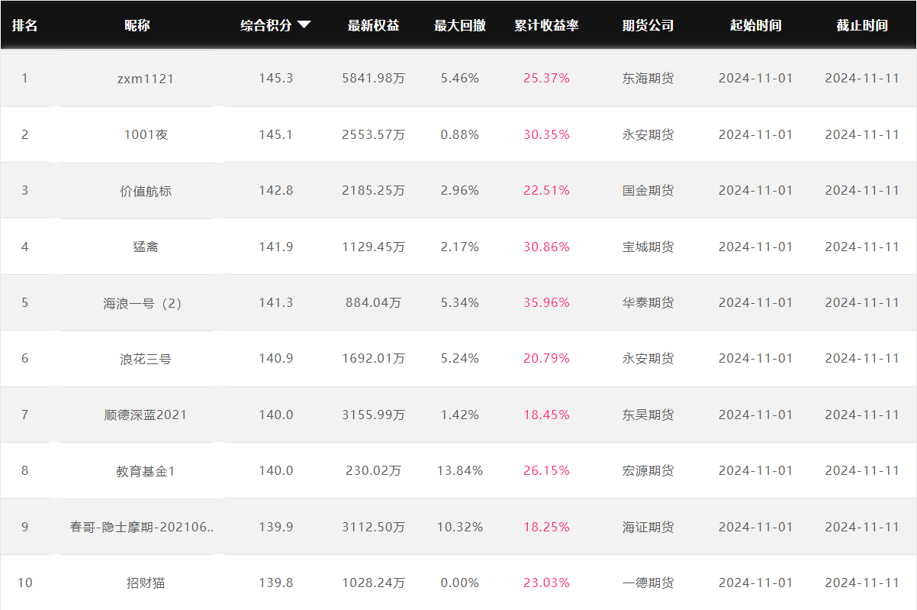Click the return rate 25.37%

tap(546, 78)
